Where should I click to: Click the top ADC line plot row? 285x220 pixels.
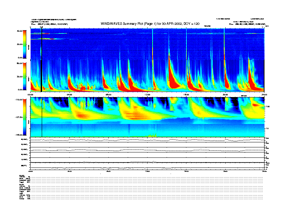(x=148, y=139)
